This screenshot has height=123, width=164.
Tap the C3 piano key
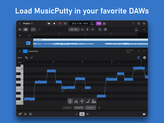(20, 102)
